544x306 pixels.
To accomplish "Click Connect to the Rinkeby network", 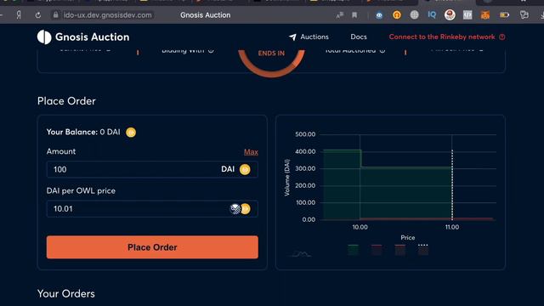I will pyautogui.click(x=442, y=37).
